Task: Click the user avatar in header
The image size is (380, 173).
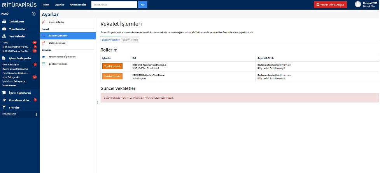Action: [358, 4]
